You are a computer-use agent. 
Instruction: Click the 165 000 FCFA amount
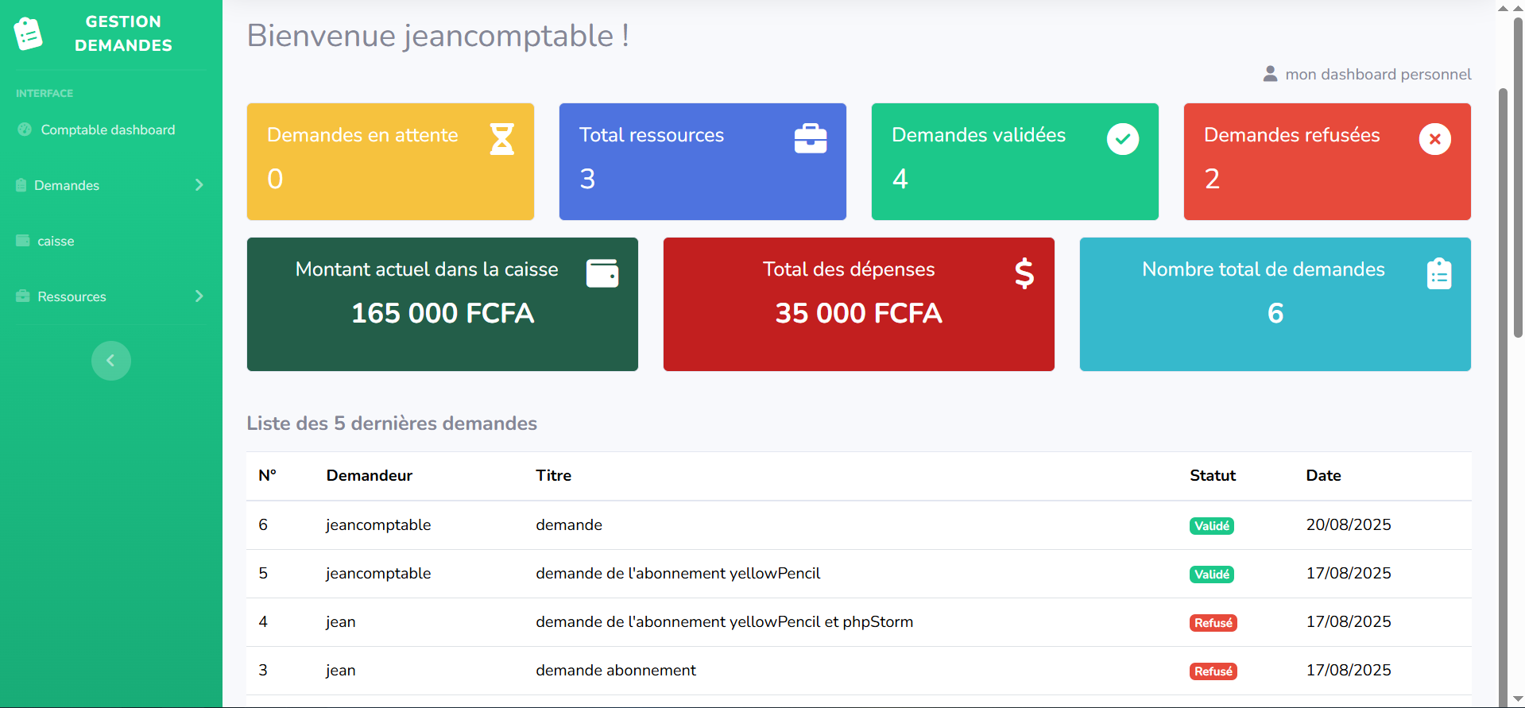443,313
